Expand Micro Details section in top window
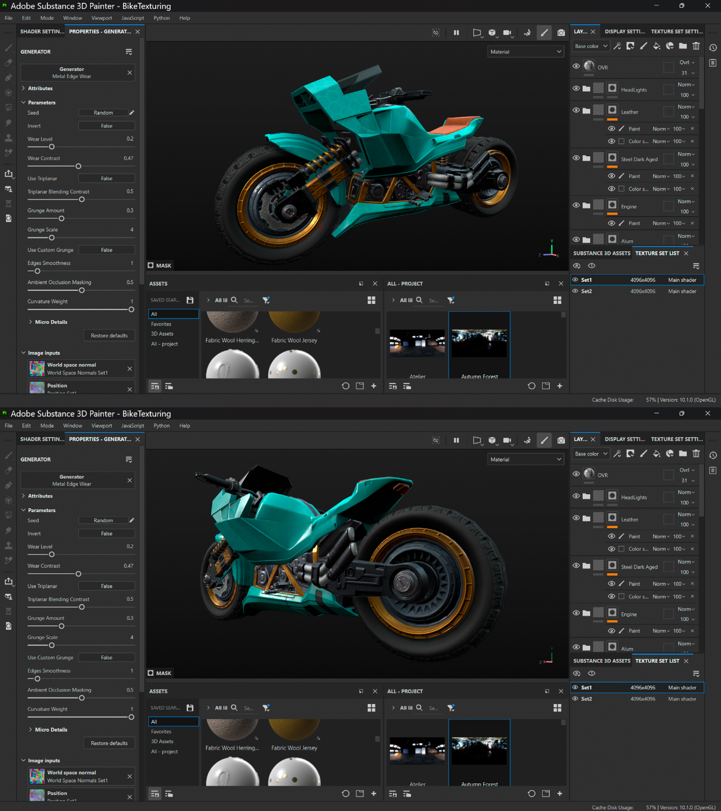The height and width of the screenshot is (811, 721). coord(31,322)
